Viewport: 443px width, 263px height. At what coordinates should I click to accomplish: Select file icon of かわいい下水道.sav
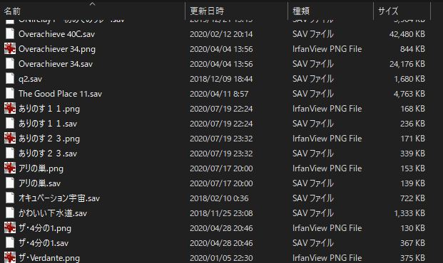pyautogui.click(x=10, y=213)
